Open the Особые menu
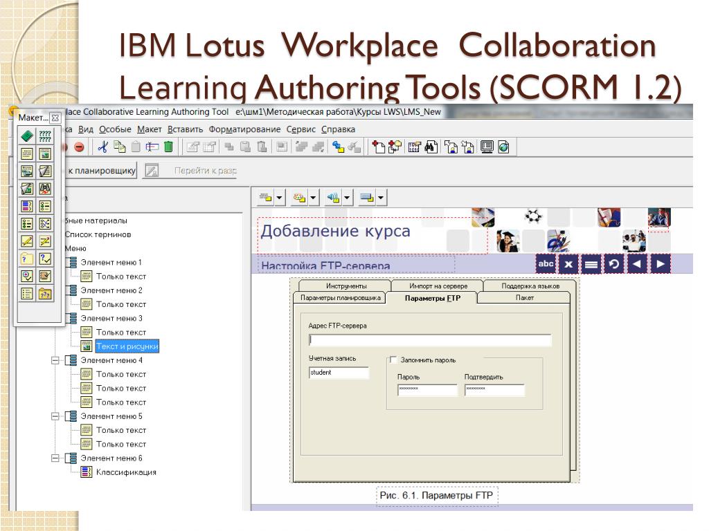This screenshot has width=709, height=531. coord(116,129)
